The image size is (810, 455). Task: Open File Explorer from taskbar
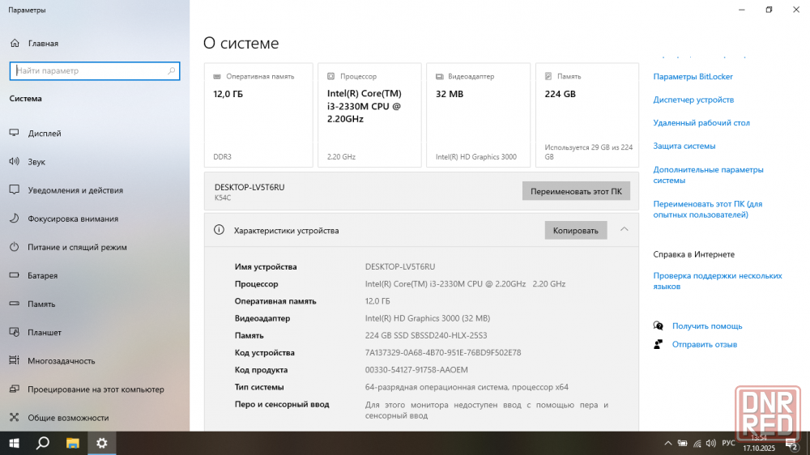(72, 443)
